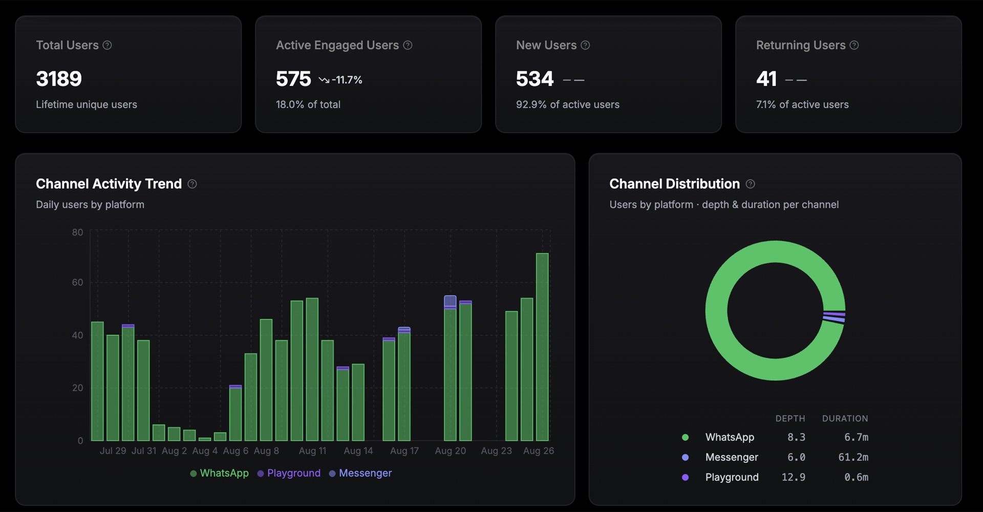Viewport: 983px width, 512px height.
Task: Click the -11.7% change indicator
Action: click(x=347, y=80)
